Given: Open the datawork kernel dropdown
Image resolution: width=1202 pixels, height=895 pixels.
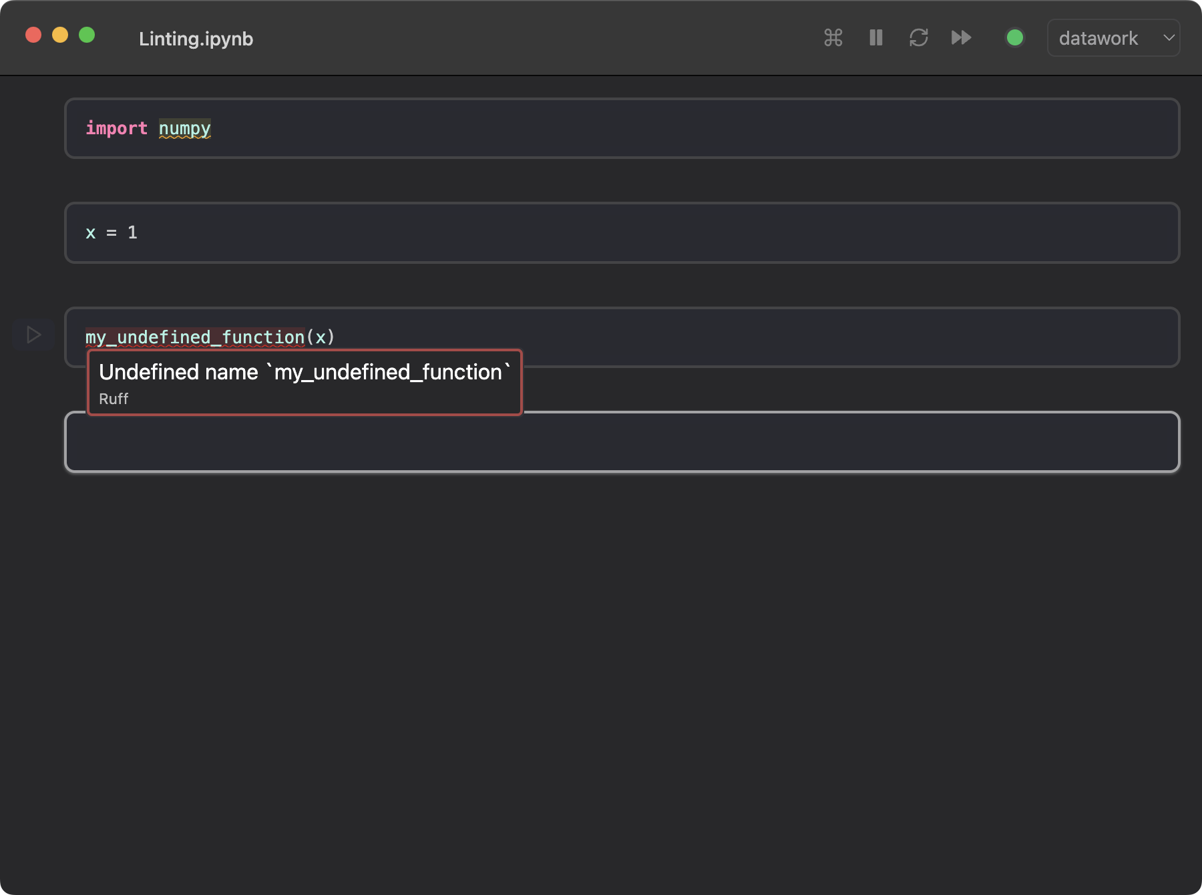Looking at the screenshot, I should (1113, 38).
